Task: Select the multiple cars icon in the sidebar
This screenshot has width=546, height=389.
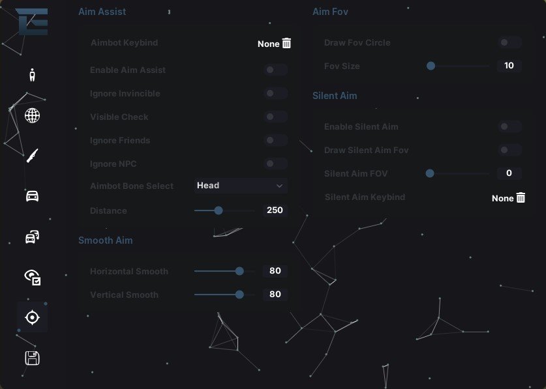Action: pyautogui.click(x=33, y=237)
